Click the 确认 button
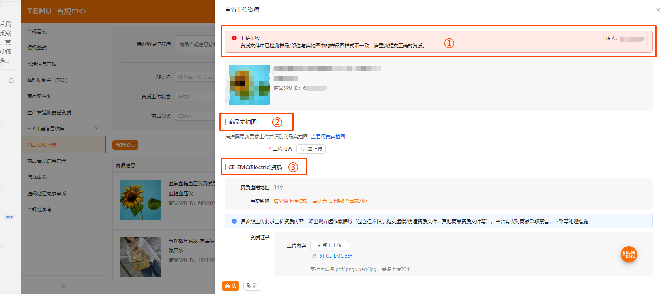 click(230, 286)
